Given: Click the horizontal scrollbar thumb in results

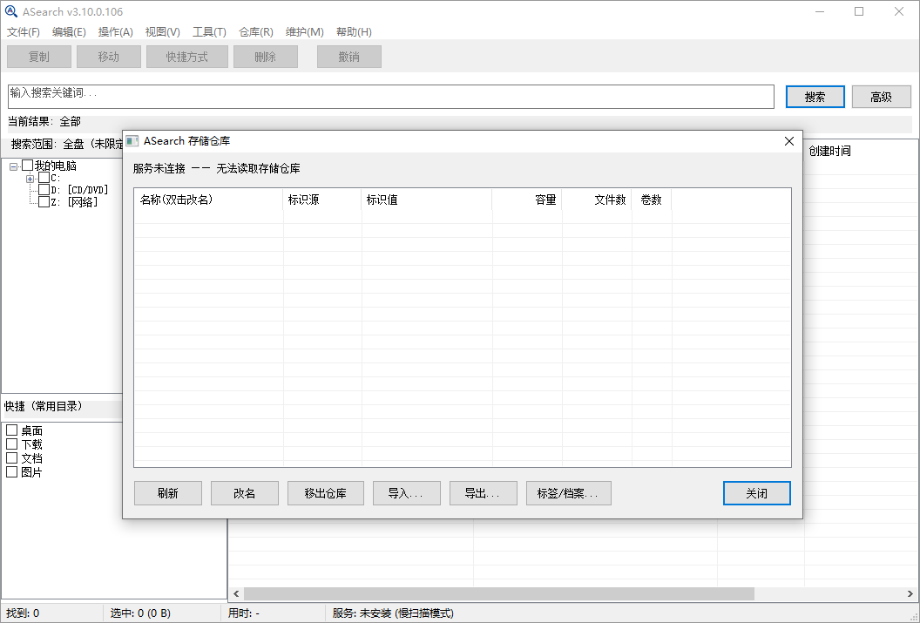Looking at the screenshot, I should (498, 593).
